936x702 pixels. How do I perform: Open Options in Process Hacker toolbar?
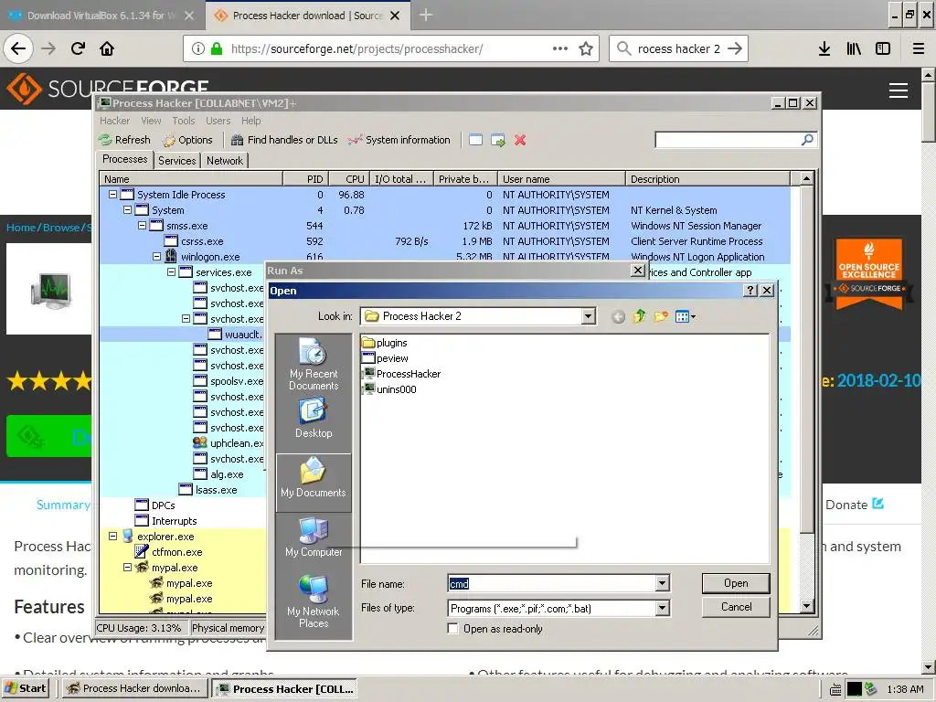click(187, 140)
